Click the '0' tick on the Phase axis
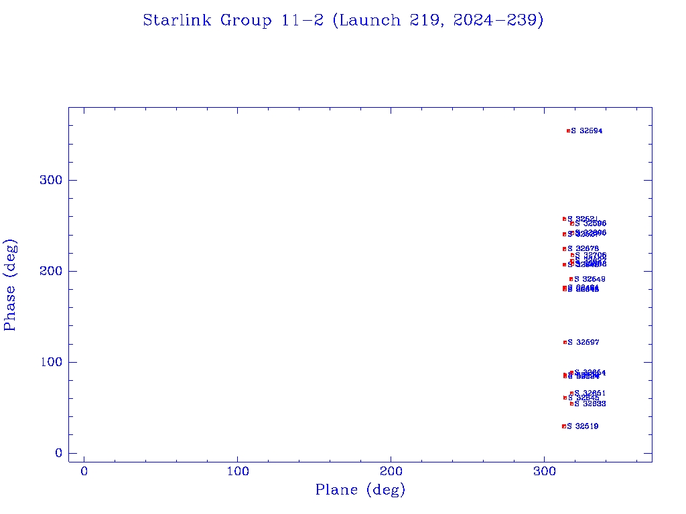 [x=59, y=453]
